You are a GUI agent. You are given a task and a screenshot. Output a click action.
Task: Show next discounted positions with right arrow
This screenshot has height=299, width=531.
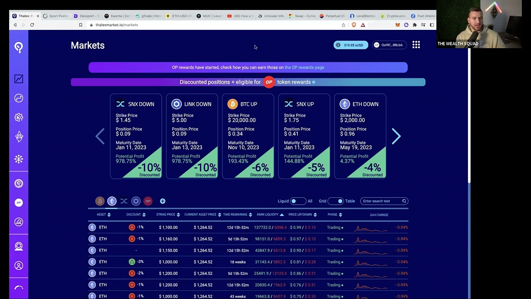tap(396, 136)
